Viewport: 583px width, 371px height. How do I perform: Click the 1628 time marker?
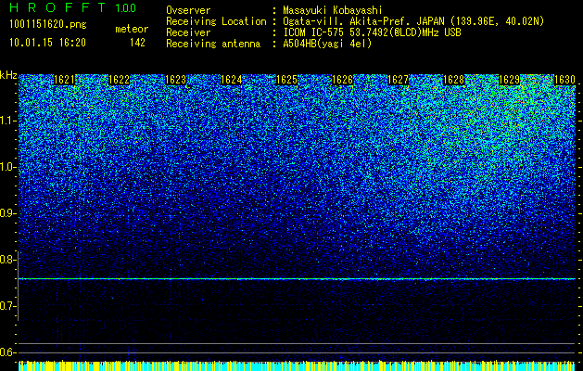454,80
